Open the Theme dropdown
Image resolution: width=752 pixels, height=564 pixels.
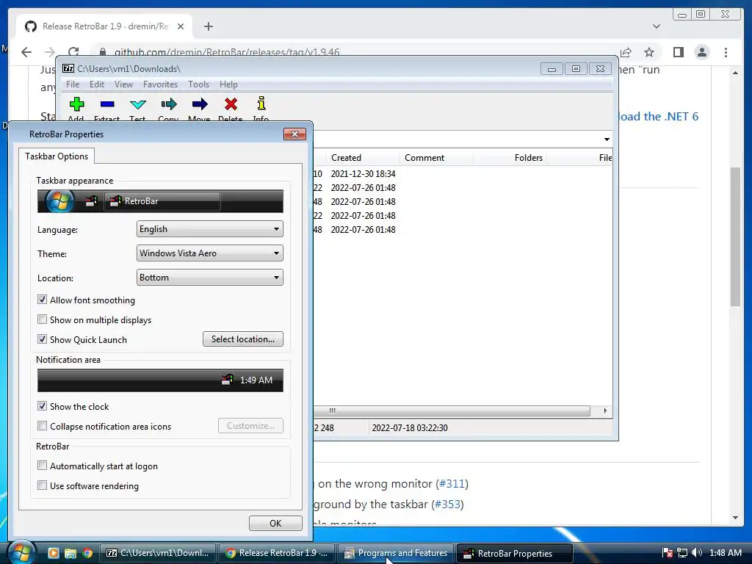[x=209, y=253]
